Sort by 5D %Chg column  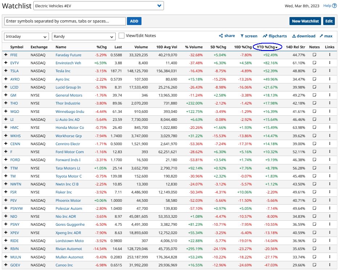click(x=218, y=47)
